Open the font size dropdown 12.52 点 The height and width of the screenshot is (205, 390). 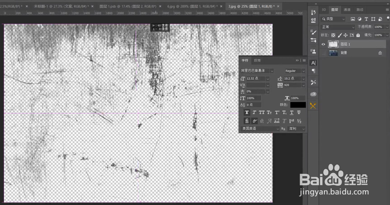click(268, 79)
